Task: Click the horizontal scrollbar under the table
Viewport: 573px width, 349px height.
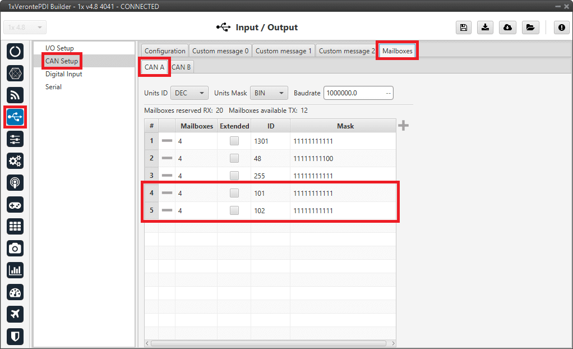Action: tap(269, 343)
